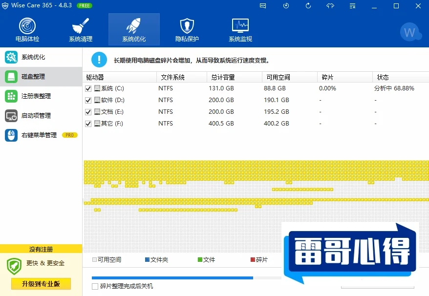Sort by the 状态 column header

pos(401,77)
